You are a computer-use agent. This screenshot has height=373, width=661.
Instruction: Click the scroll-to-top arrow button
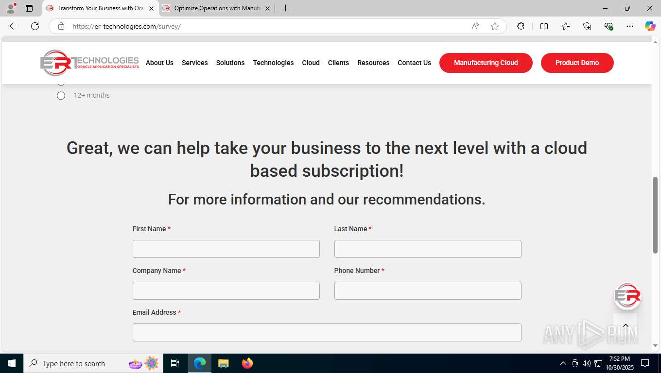626,325
